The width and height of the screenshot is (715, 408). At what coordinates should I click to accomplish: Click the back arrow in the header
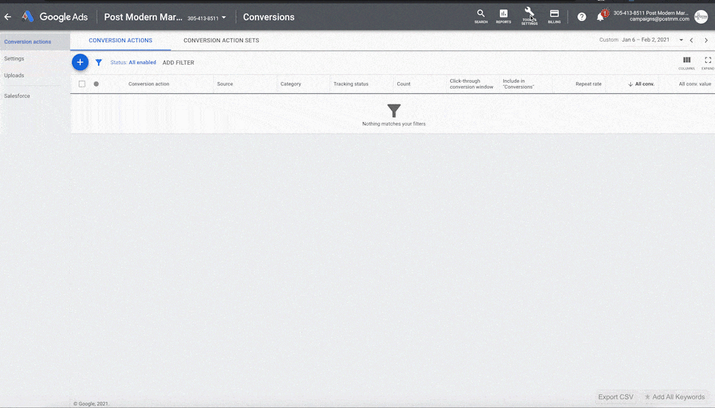(8, 17)
